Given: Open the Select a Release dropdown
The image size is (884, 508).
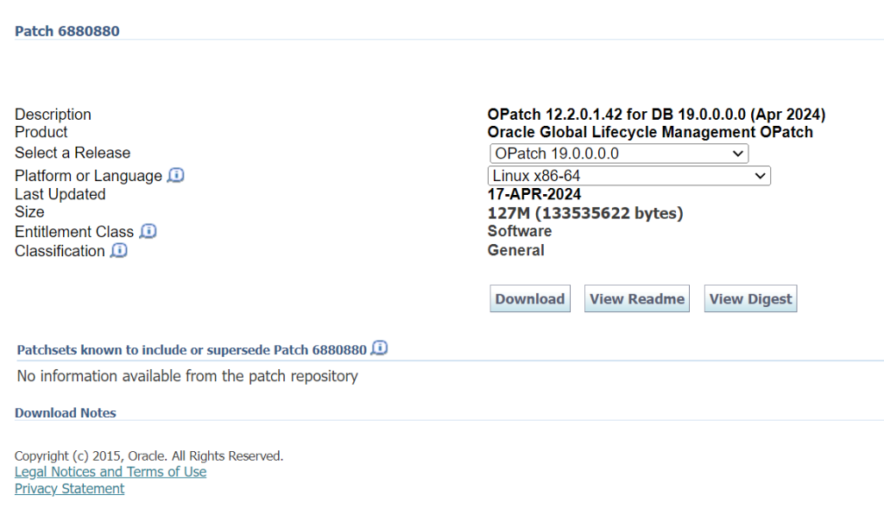Looking at the screenshot, I should (619, 154).
